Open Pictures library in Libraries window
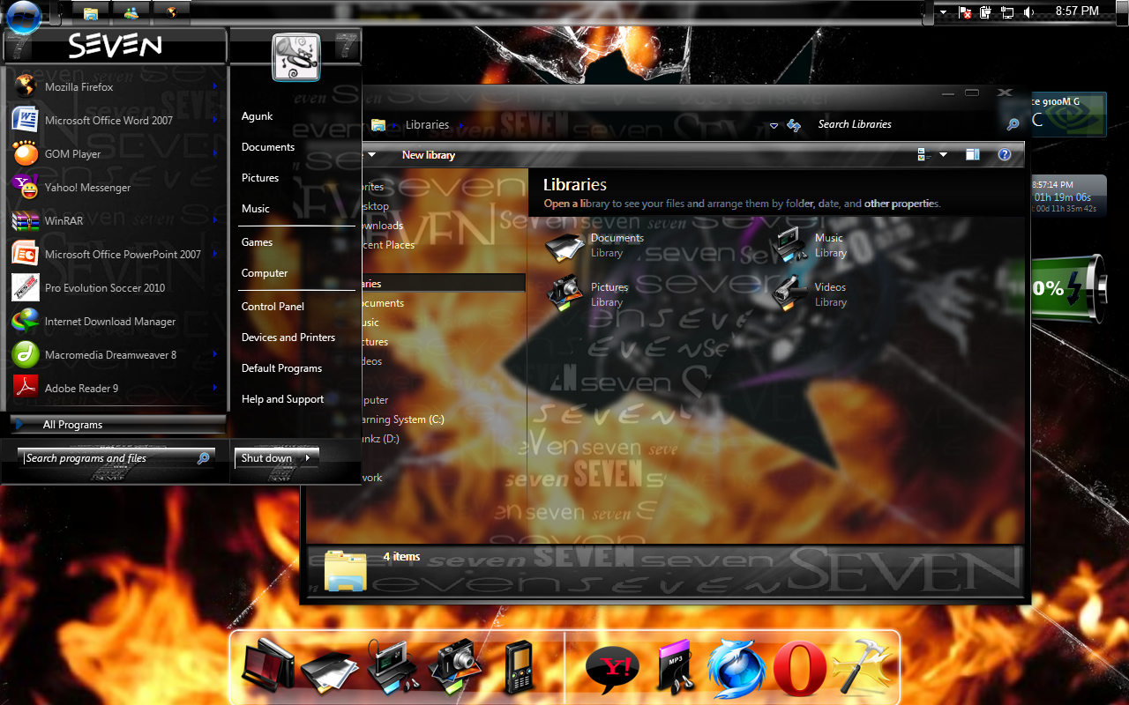 tap(587, 294)
